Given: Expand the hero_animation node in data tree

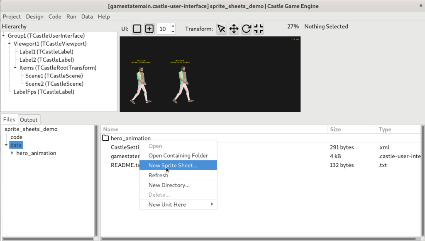Looking at the screenshot, I should (12, 153).
